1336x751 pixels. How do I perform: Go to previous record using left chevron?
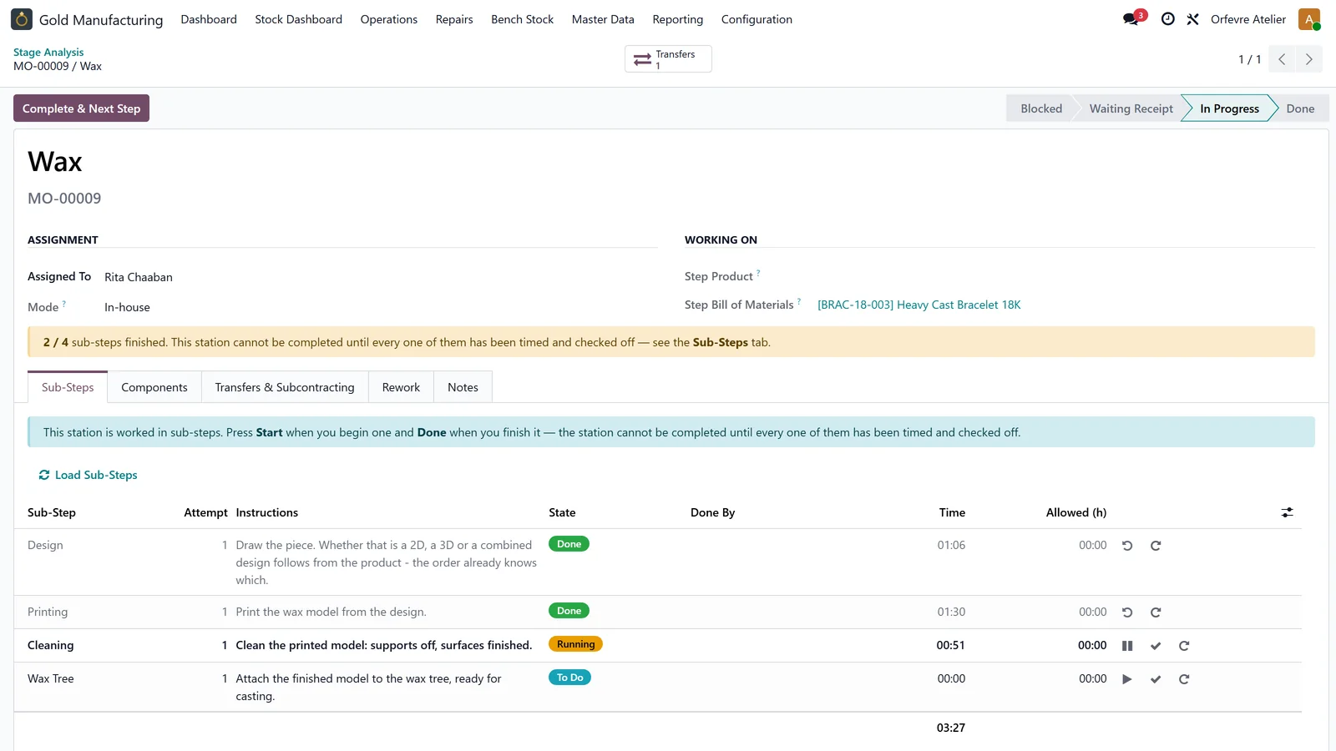[x=1282, y=59]
